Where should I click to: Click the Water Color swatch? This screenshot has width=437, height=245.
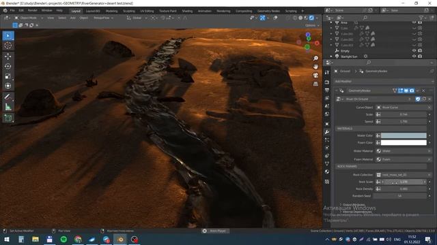pyautogui.click(x=404, y=135)
